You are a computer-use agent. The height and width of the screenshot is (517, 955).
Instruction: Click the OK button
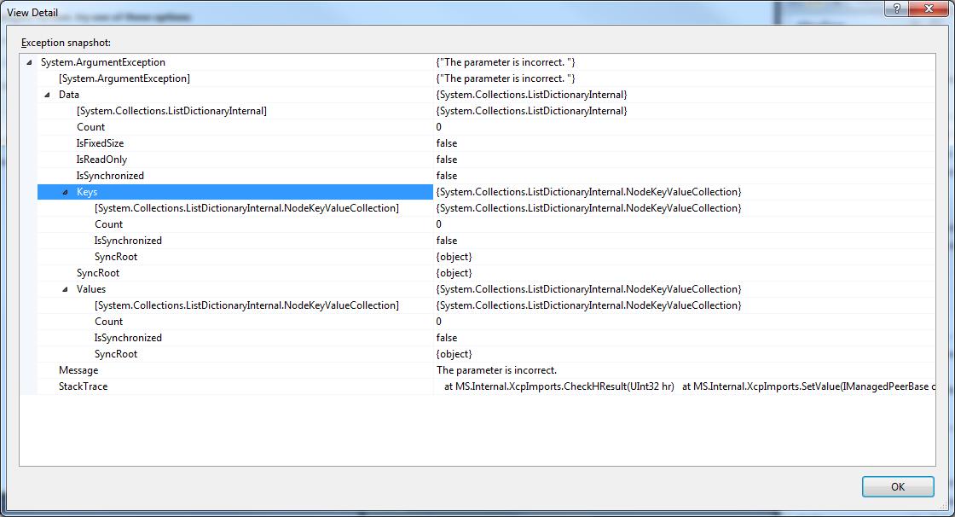[898, 486]
